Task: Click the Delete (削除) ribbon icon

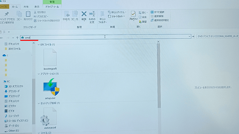Action: (84, 15)
